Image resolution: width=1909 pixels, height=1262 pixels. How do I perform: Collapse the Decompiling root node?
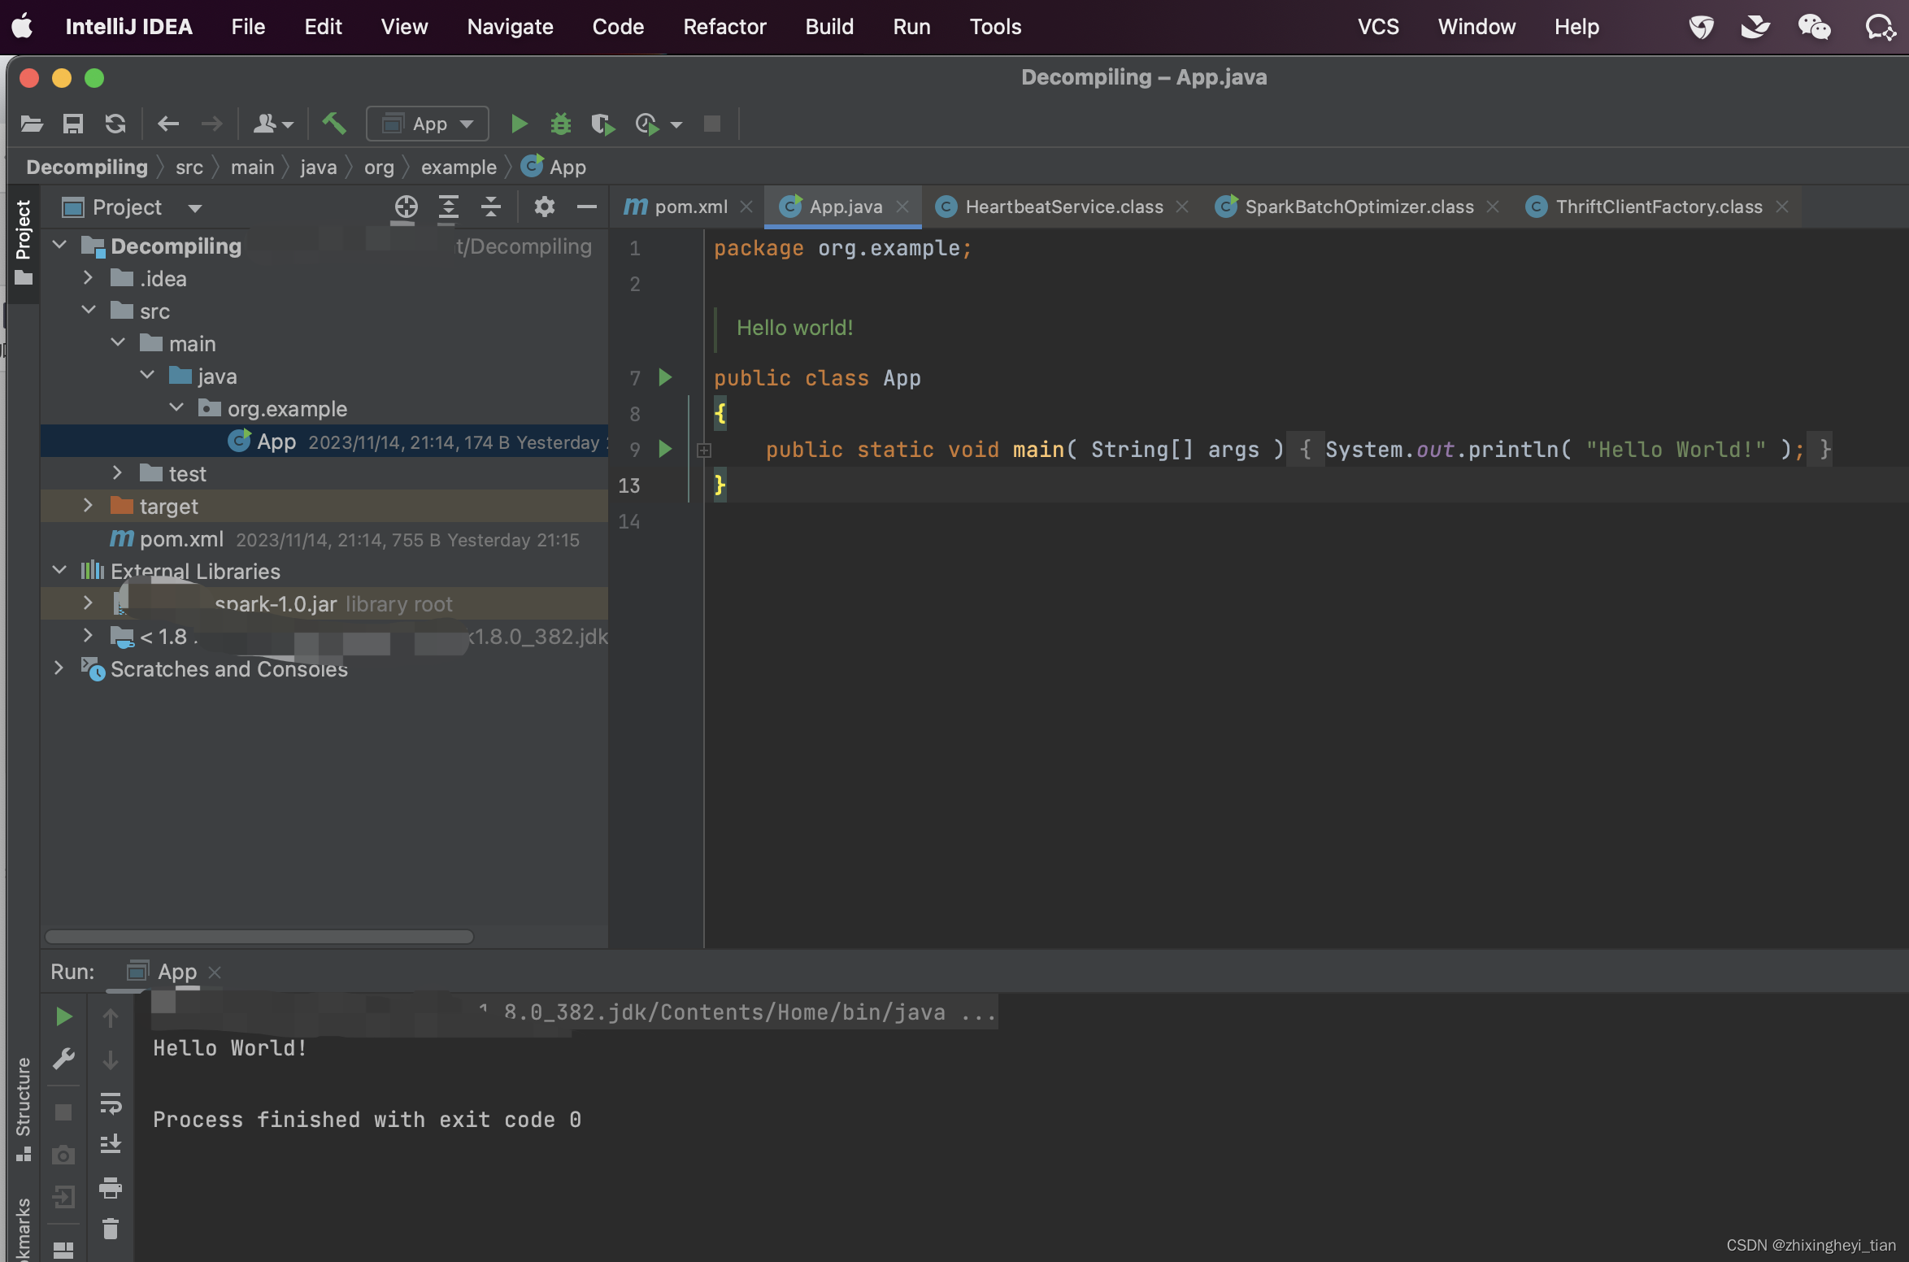(x=59, y=245)
